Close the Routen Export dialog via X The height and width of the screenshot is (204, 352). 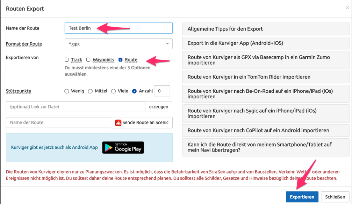coord(347,8)
